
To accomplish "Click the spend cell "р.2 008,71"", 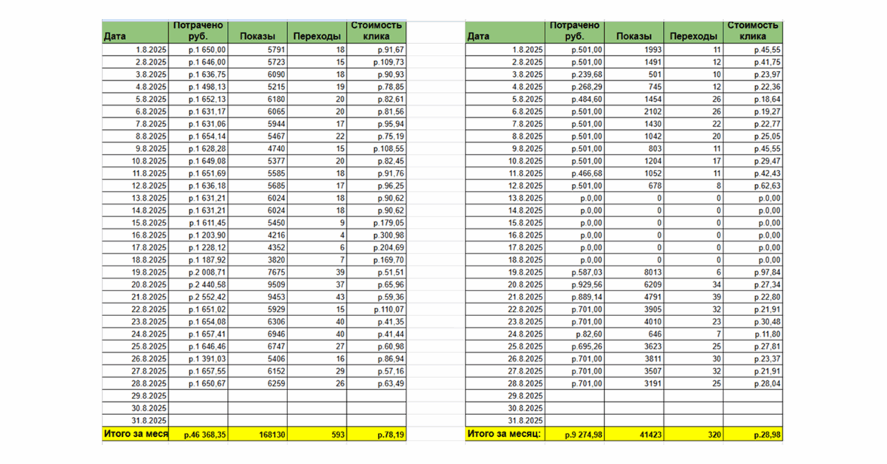I will coord(198,272).
